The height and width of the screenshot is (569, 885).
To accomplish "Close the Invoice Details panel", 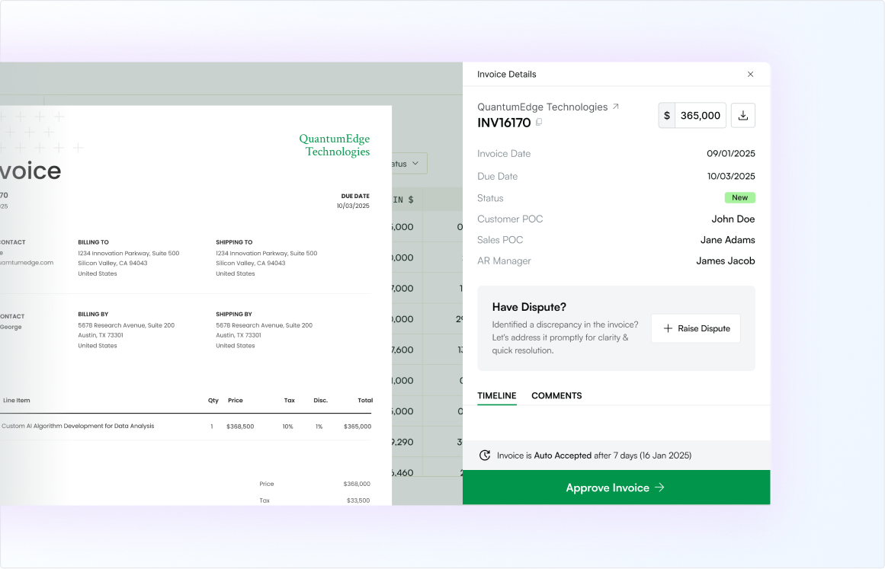I will point(750,74).
